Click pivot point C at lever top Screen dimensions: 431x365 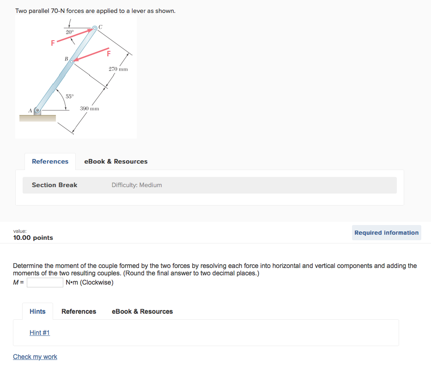[x=95, y=28]
